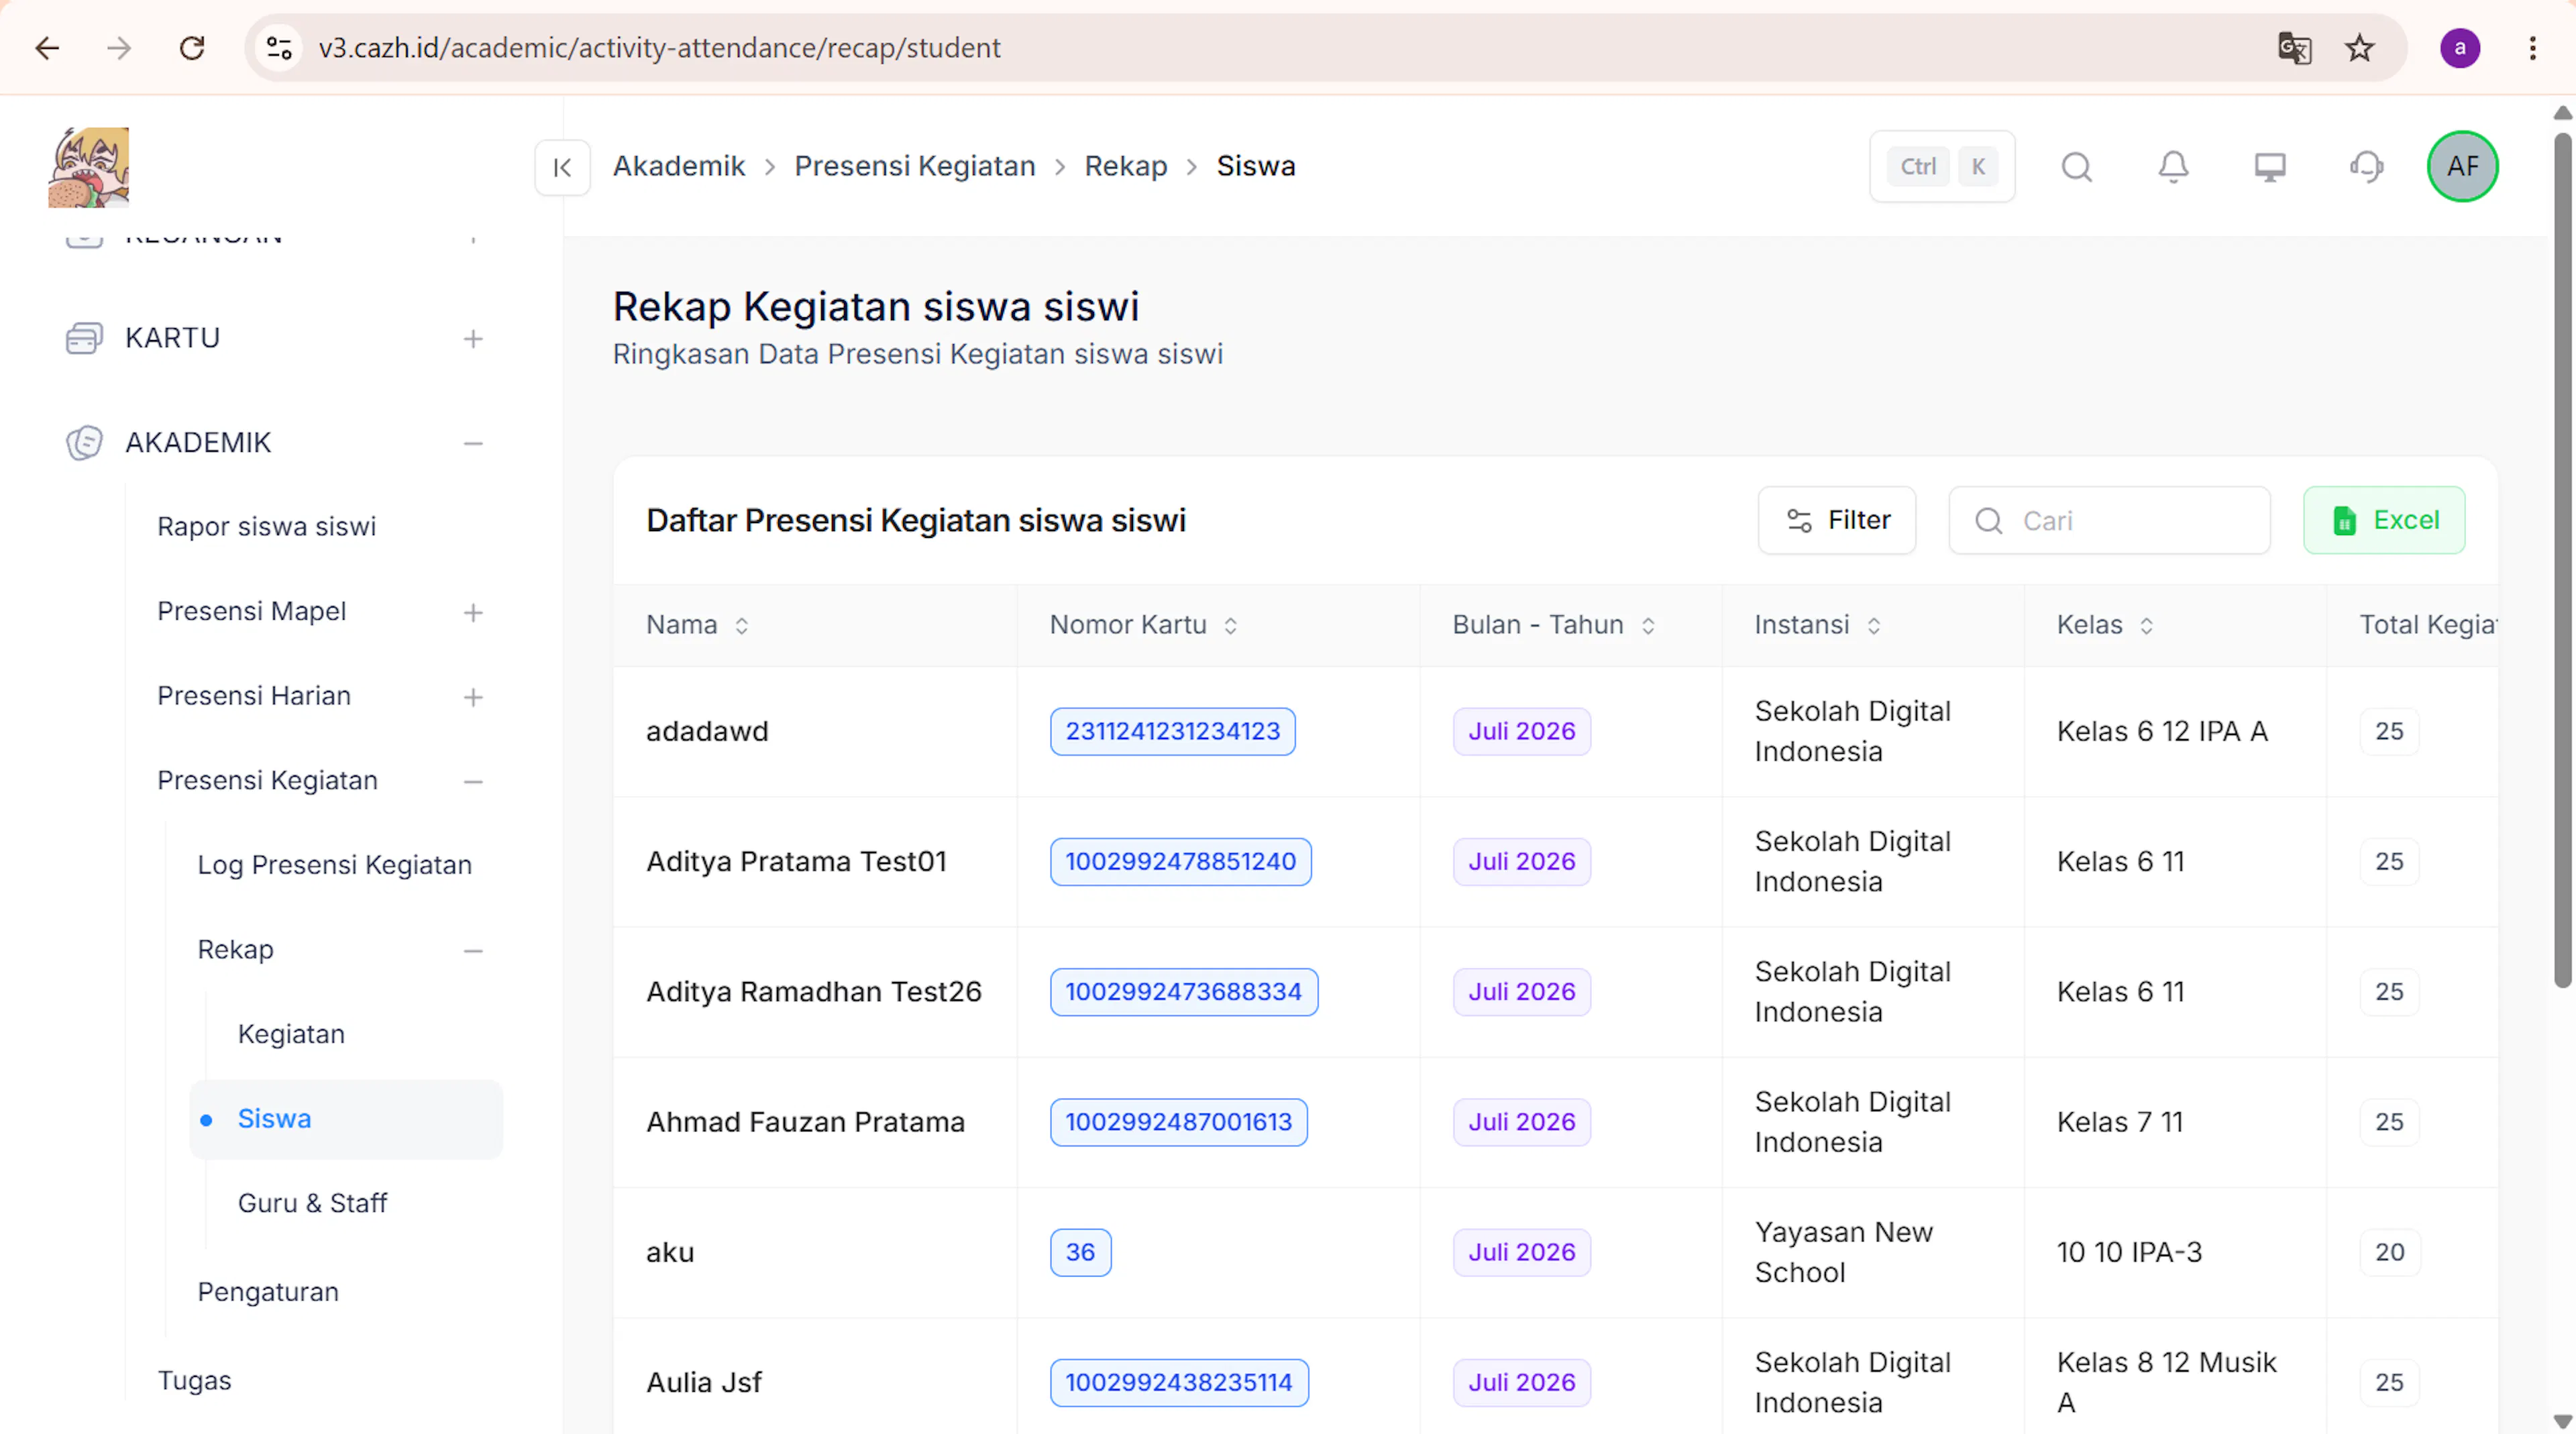The height and width of the screenshot is (1434, 2576).
Task: Collapse the Presensi Kegiatan submenu
Action: pyautogui.click(x=473, y=781)
